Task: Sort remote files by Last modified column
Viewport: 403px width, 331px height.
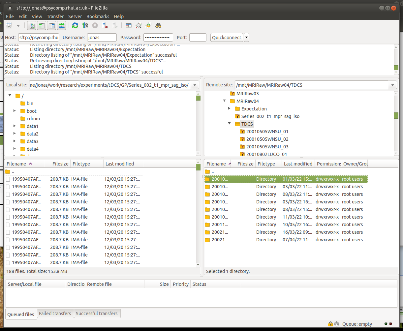Action: [298, 164]
